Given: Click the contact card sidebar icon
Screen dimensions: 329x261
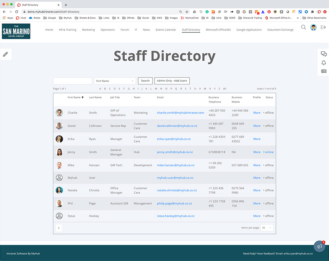Looking at the screenshot, I should click(324, 71).
